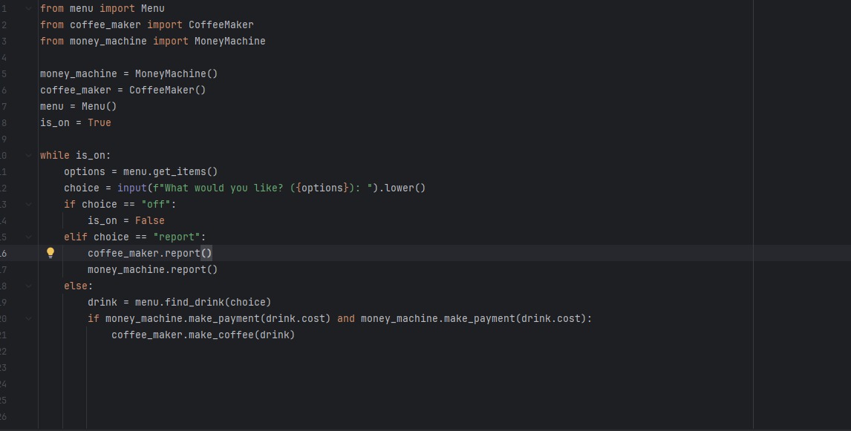
Task: Click the 'True' value in 'is_on = True'
Action: point(100,123)
